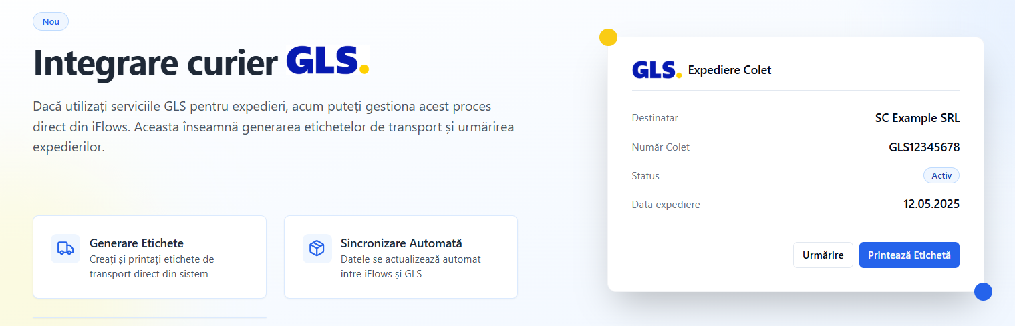
Task: Click the Nou badge
Action: [x=51, y=21]
